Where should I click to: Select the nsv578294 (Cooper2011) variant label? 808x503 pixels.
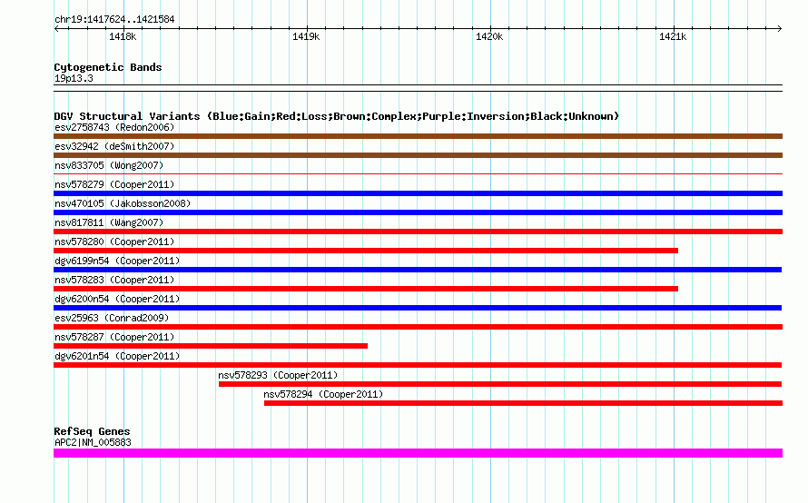[x=323, y=394]
